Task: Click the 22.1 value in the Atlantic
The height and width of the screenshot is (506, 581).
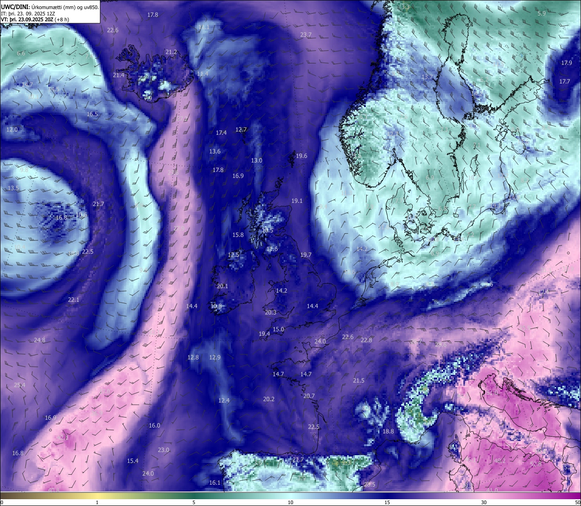Action: click(74, 300)
